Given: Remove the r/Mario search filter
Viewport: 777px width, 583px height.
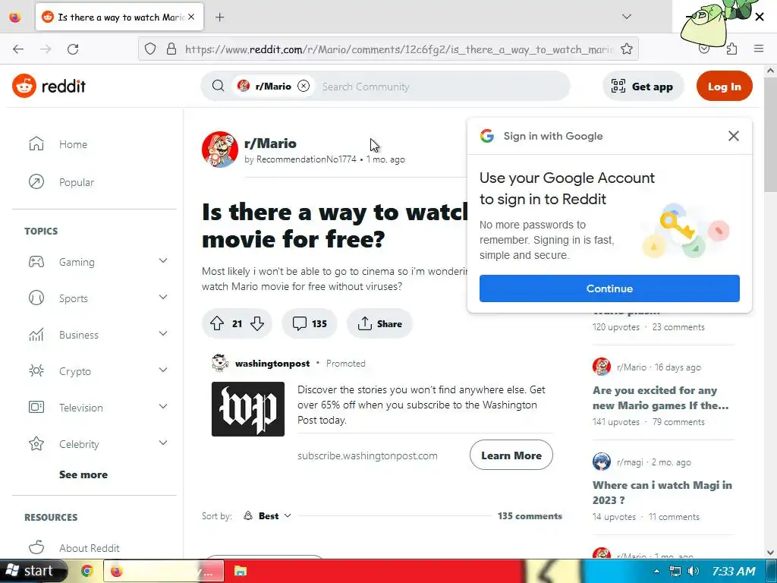Looking at the screenshot, I should (304, 86).
